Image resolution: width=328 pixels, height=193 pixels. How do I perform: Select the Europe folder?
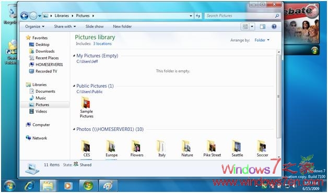tap(111, 149)
